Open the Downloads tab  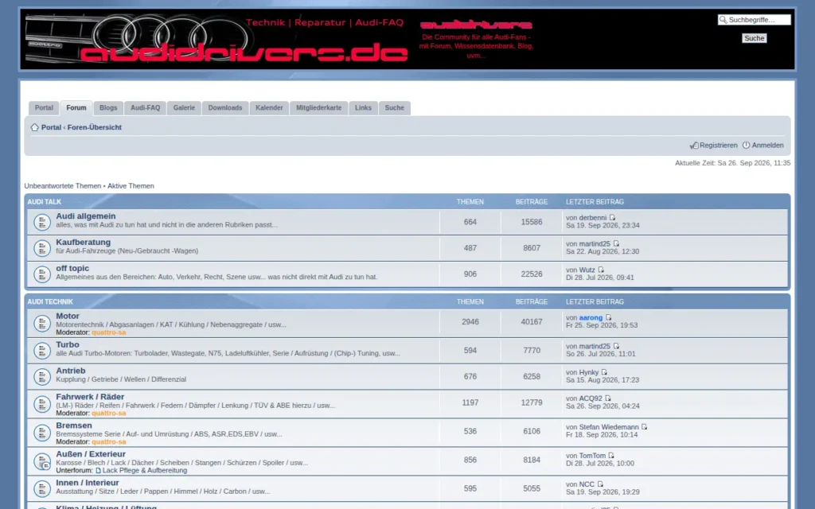pos(225,108)
